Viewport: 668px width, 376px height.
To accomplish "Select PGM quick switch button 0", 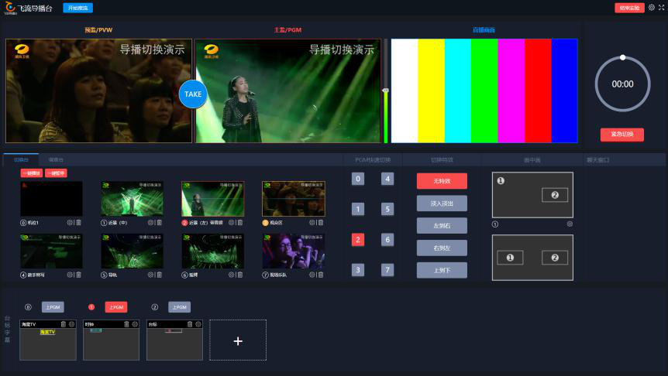I will click(358, 179).
